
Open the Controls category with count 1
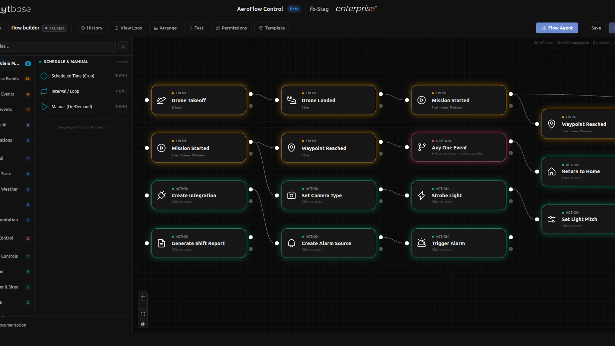(x=16, y=256)
